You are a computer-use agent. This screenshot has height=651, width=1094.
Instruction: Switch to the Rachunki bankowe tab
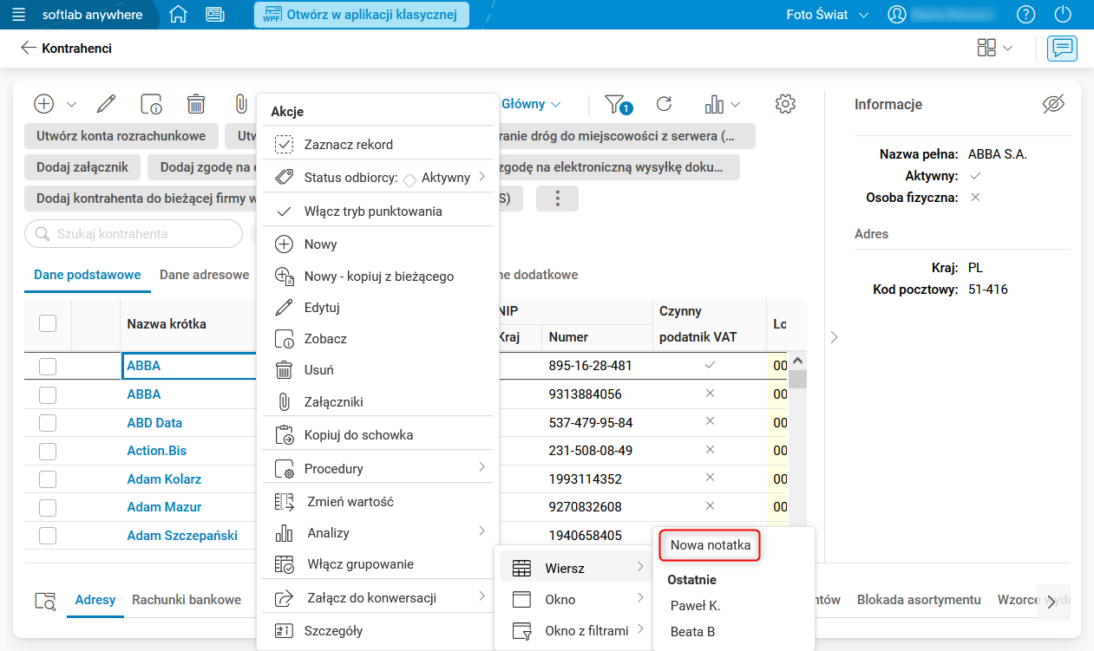coord(187,600)
